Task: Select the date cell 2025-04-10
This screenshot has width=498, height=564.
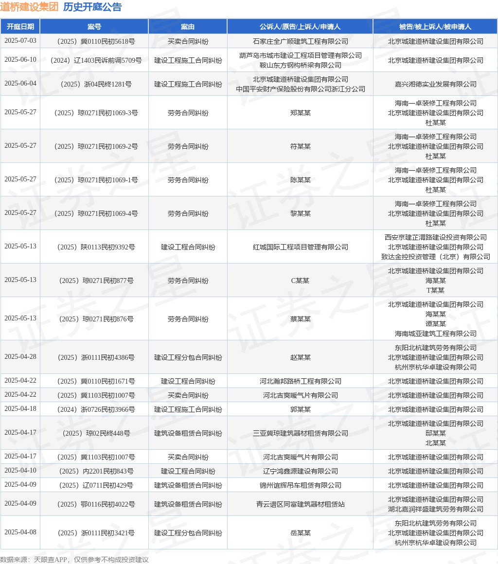Action: point(20,471)
